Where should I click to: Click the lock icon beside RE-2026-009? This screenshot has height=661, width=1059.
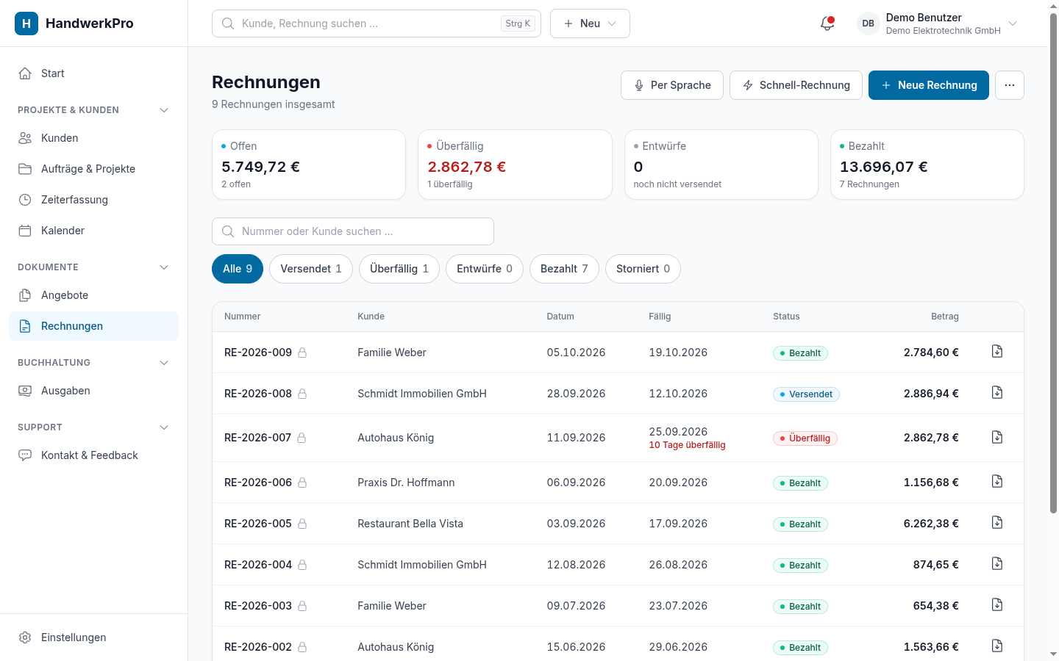(302, 353)
